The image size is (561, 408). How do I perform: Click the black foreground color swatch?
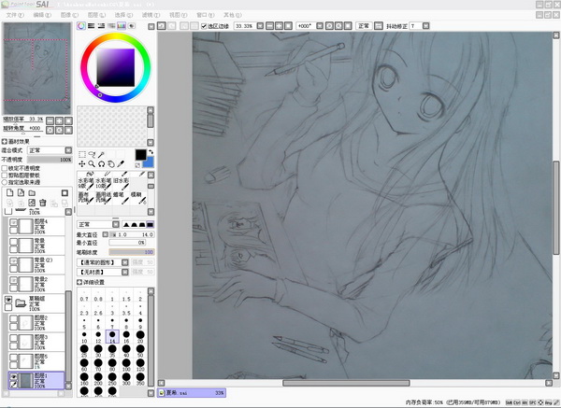(x=140, y=154)
